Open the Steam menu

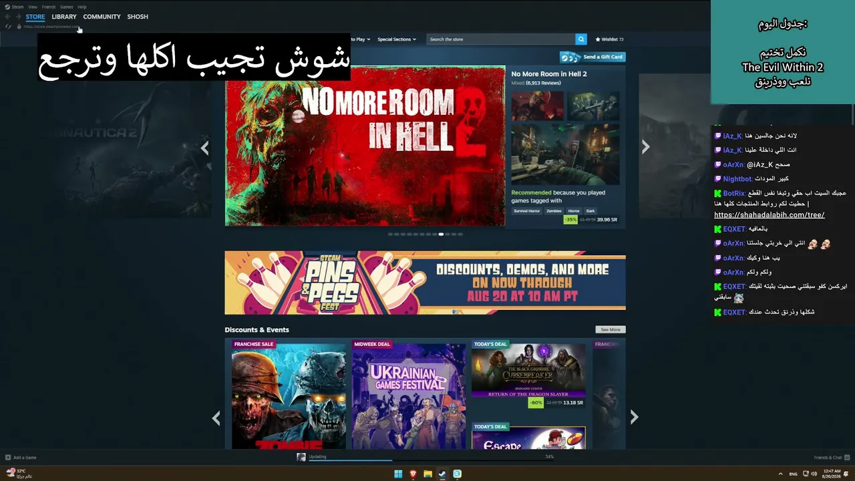(18, 7)
